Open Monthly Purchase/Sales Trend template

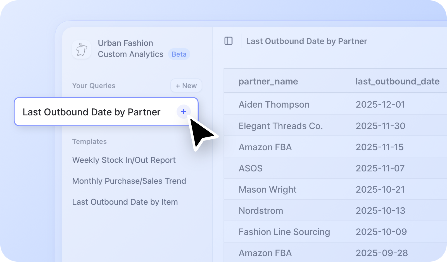[x=129, y=181]
